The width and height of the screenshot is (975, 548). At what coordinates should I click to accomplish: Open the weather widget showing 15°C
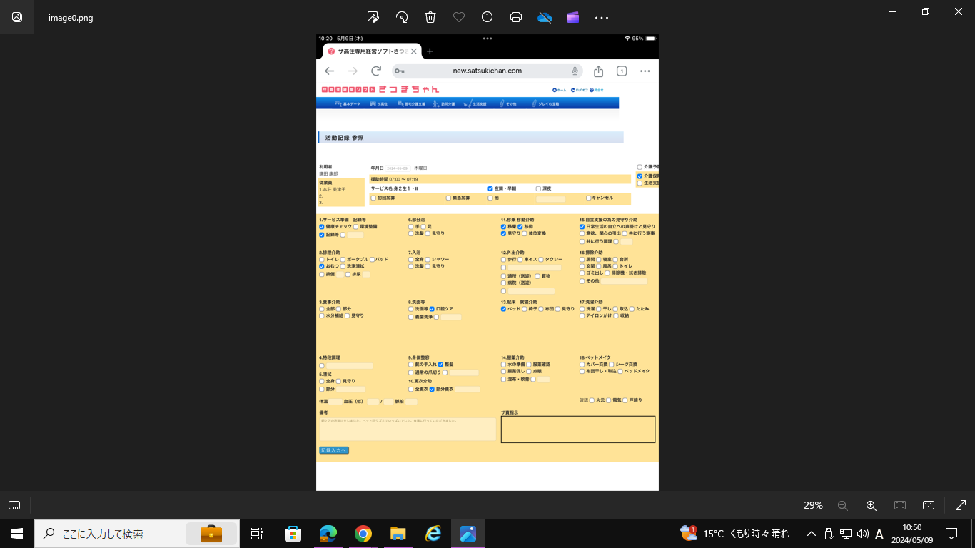[x=735, y=534]
